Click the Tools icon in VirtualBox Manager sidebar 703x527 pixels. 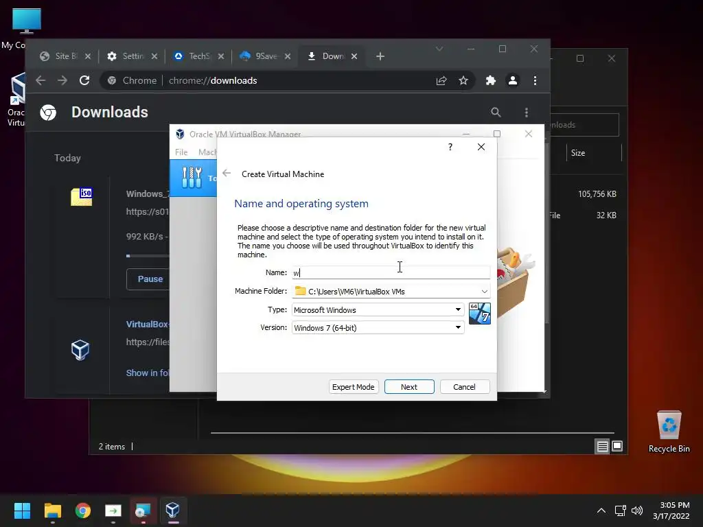[192, 178]
